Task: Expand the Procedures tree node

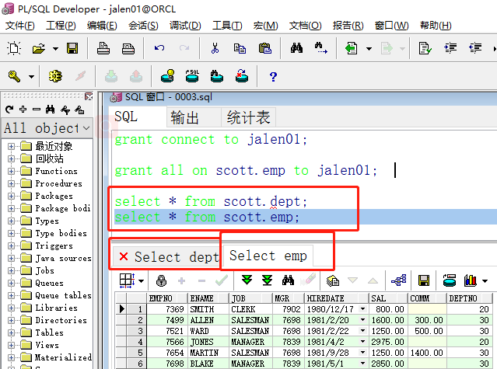Action: [x=11, y=183]
